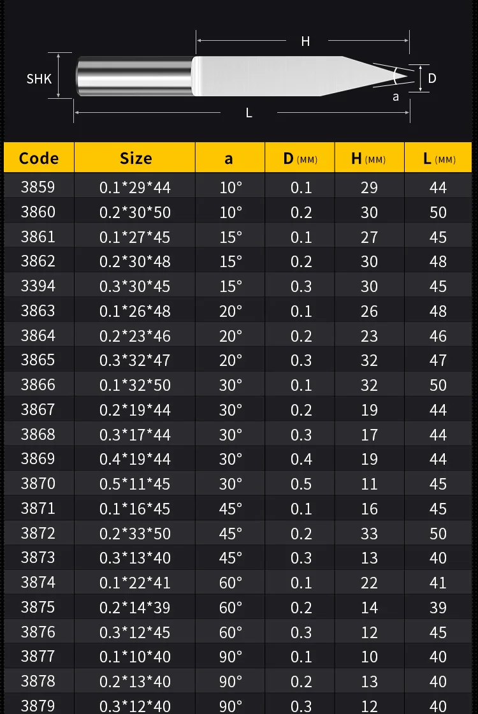Click the H (MM) column header
This screenshot has height=714, width=478.
pos(368,158)
